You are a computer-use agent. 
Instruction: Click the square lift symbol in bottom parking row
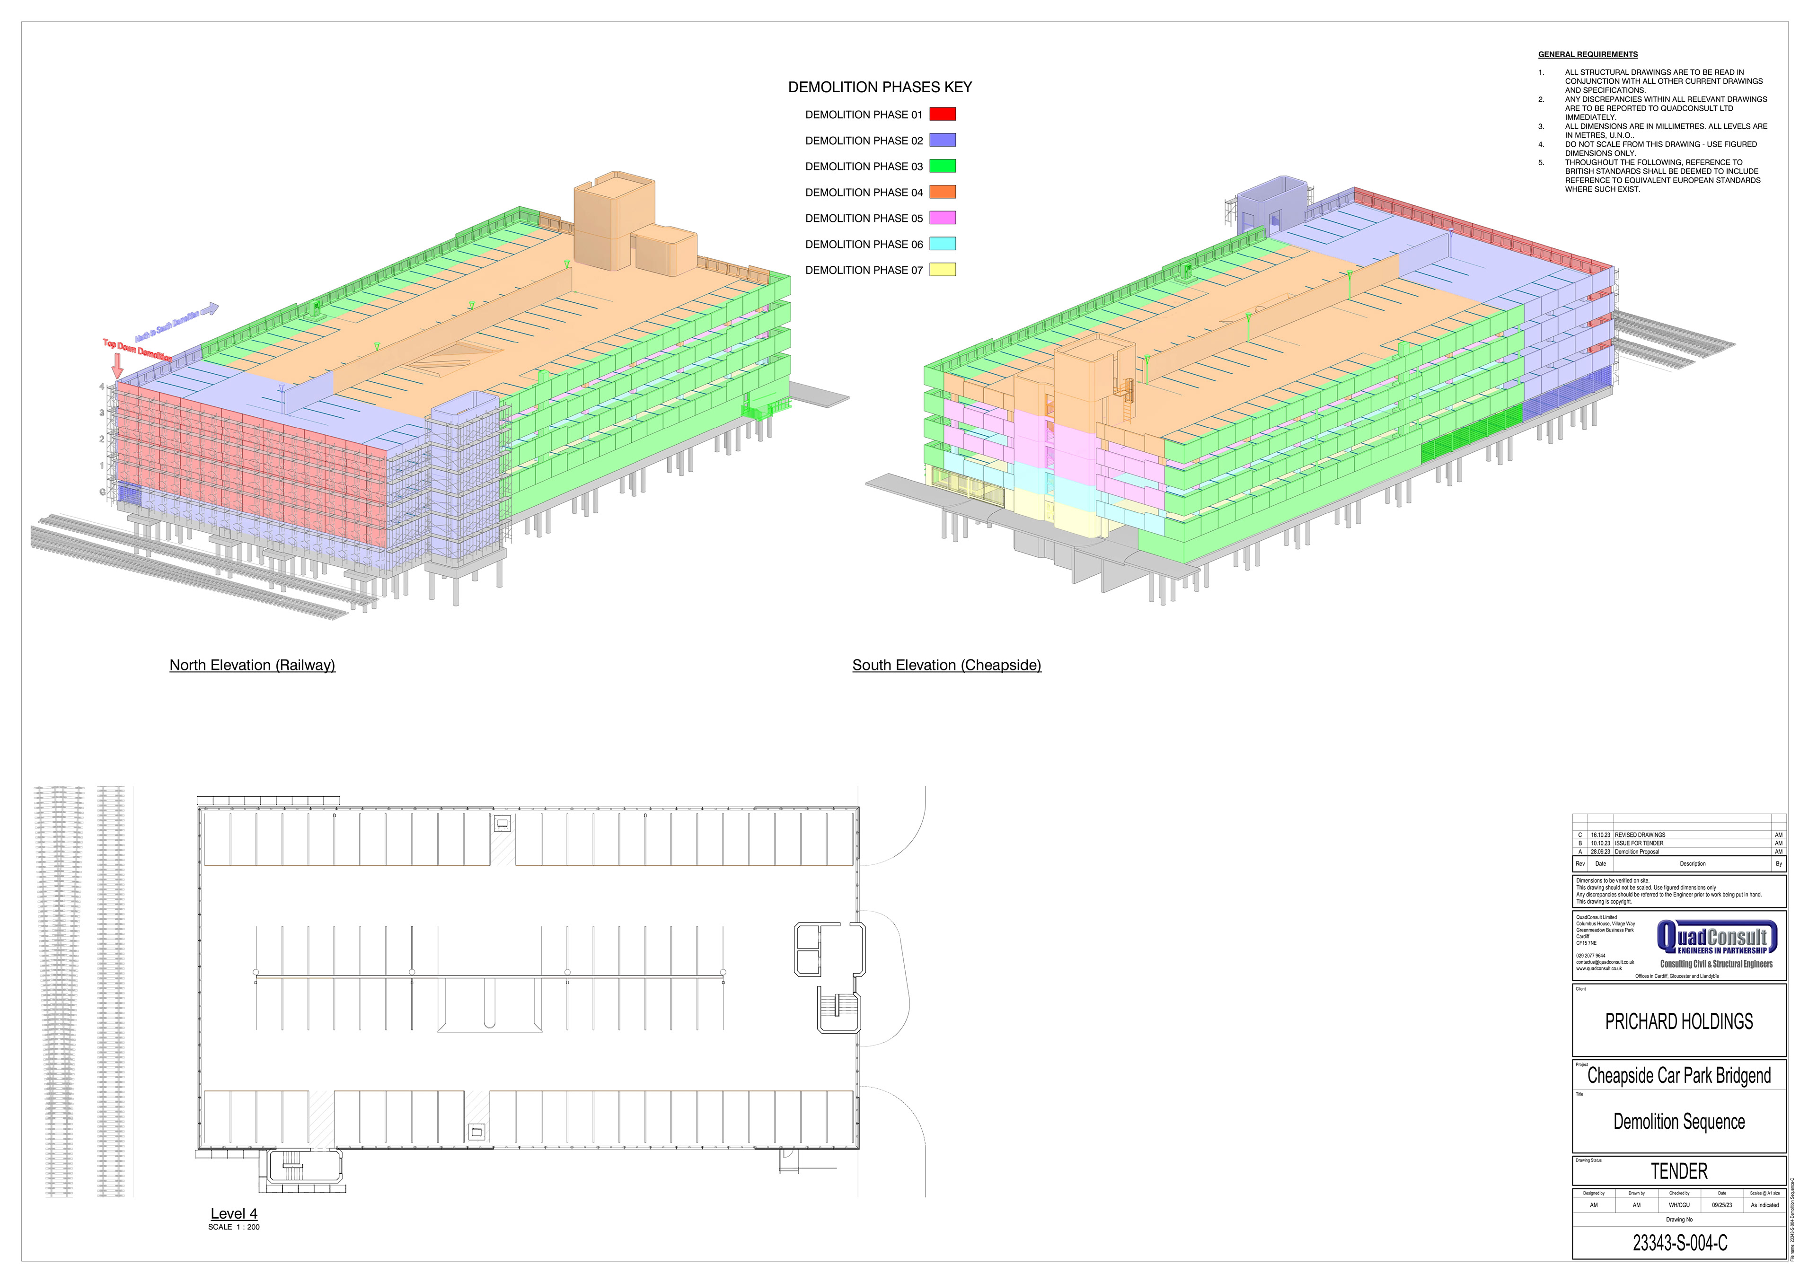point(476,1133)
